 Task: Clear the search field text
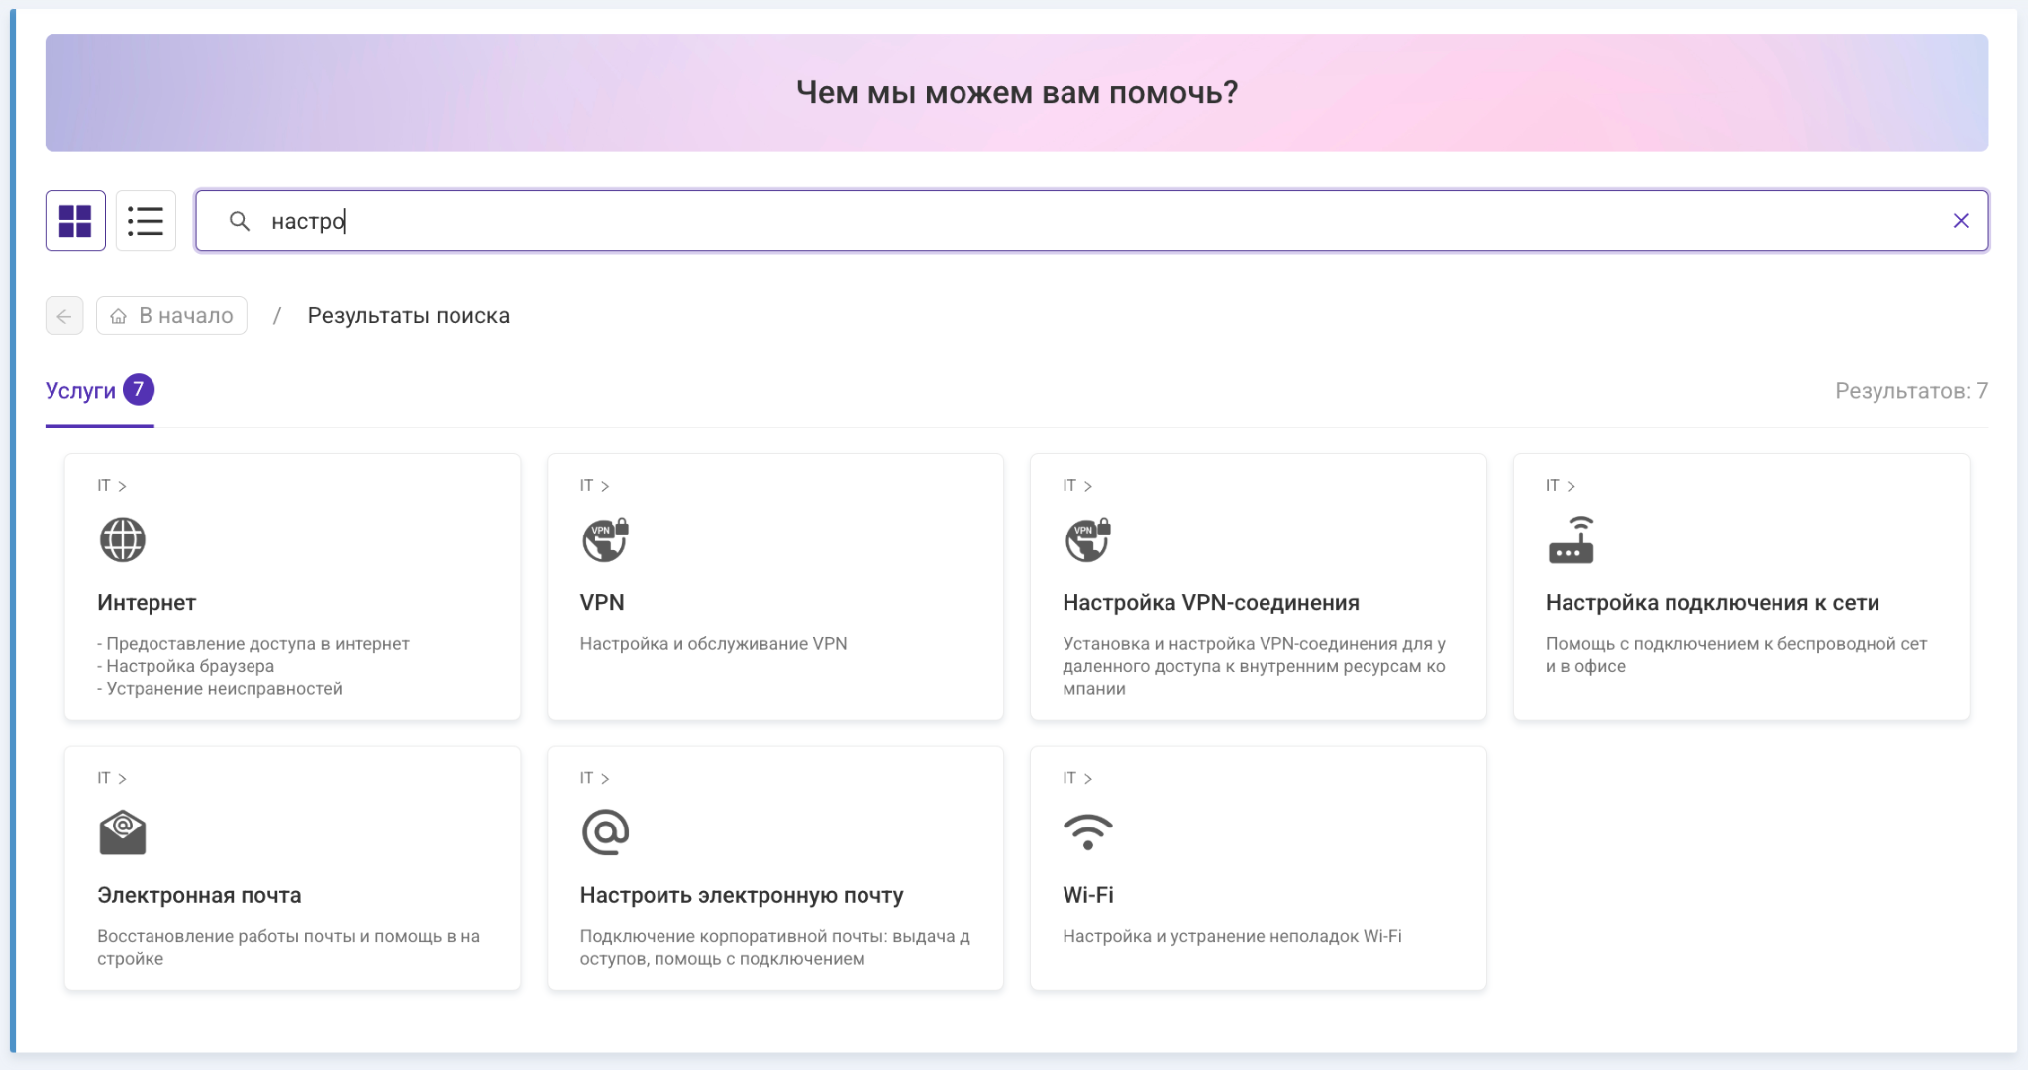tap(1960, 221)
